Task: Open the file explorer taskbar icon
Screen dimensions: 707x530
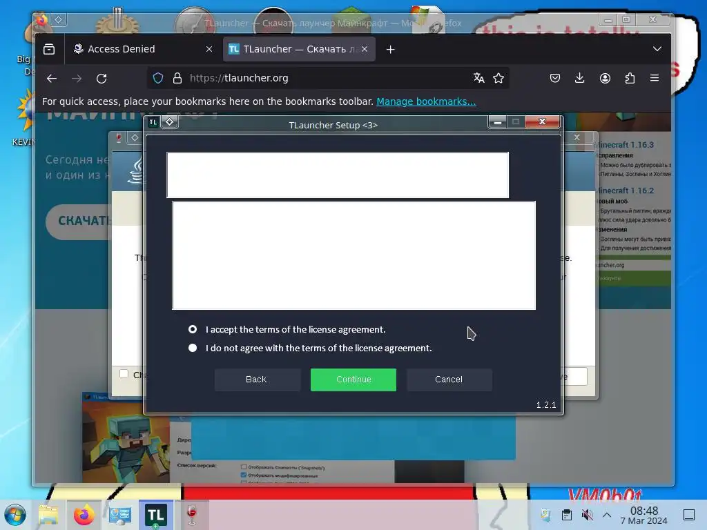Action: point(48,515)
